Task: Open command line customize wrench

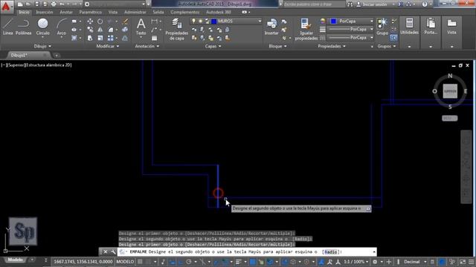Action: (113, 252)
